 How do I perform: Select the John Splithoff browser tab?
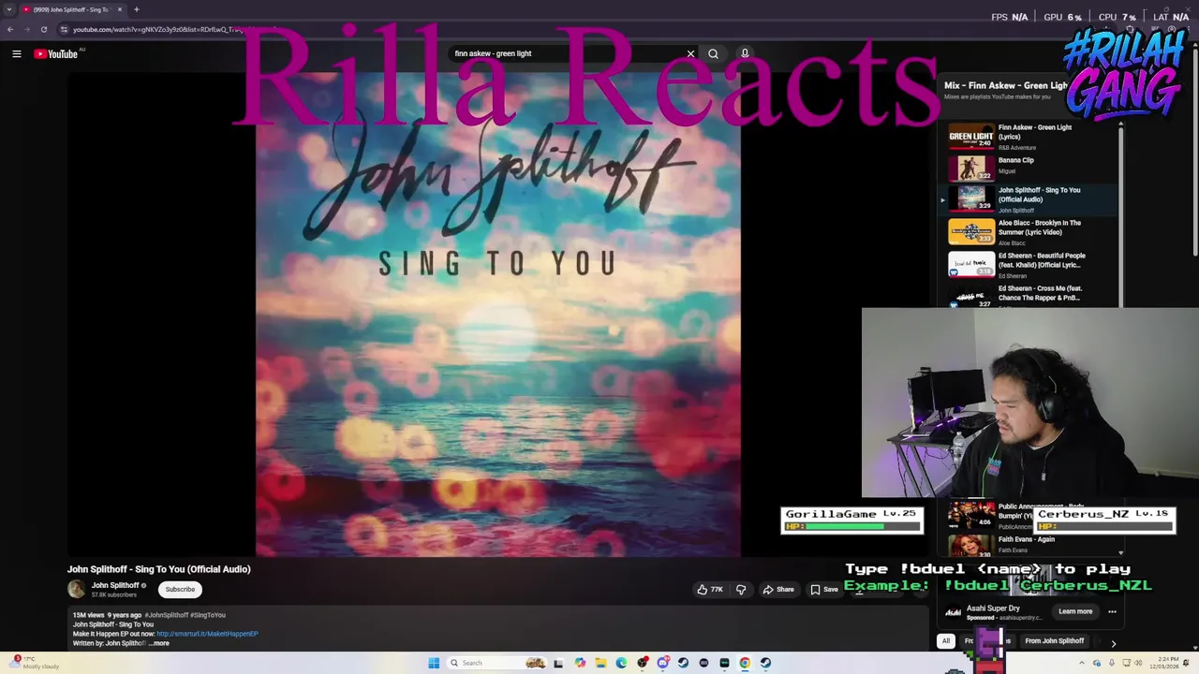[73, 9]
